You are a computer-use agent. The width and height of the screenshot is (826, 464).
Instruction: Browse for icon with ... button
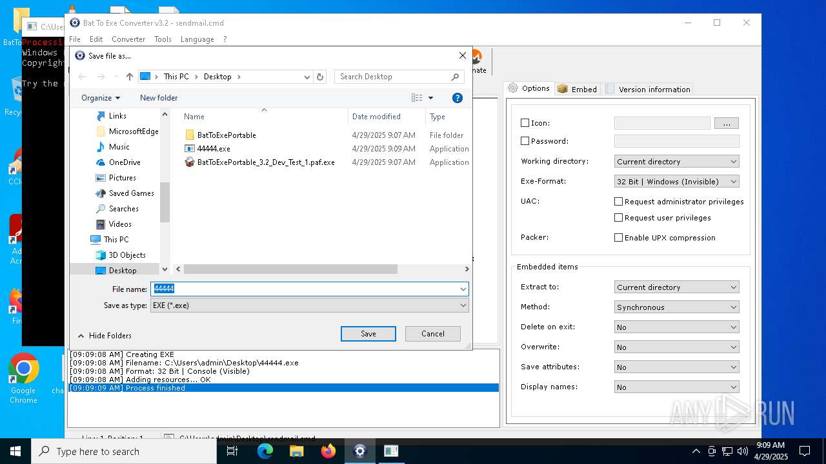click(727, 123)
